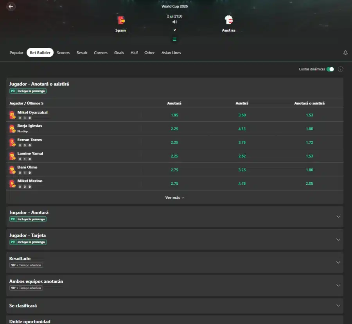352x324 pixels.
Task: Expand Ver más to show more players
Action: click(175, 198)
